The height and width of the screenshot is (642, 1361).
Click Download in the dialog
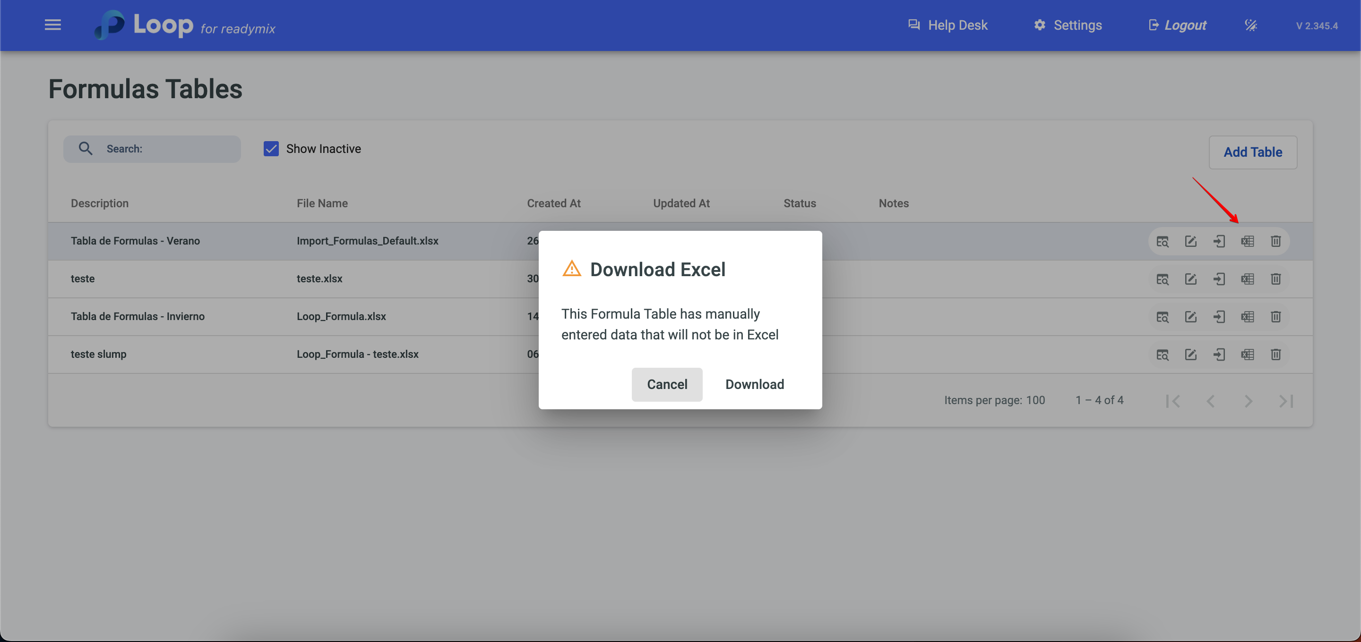tap(754, 384)
